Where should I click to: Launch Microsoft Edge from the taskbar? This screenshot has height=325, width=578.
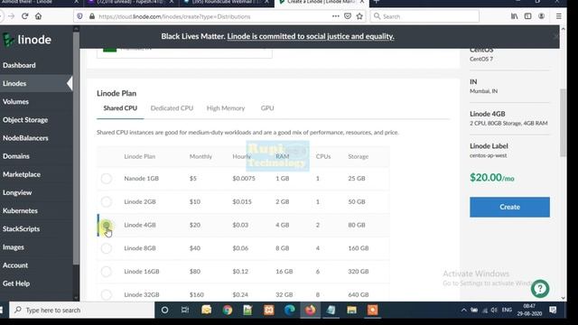point(290,311)
